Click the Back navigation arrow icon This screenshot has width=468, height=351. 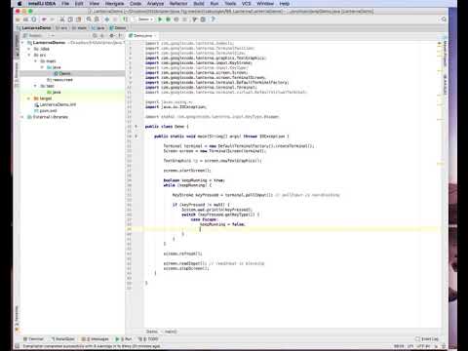coord(107,19)
